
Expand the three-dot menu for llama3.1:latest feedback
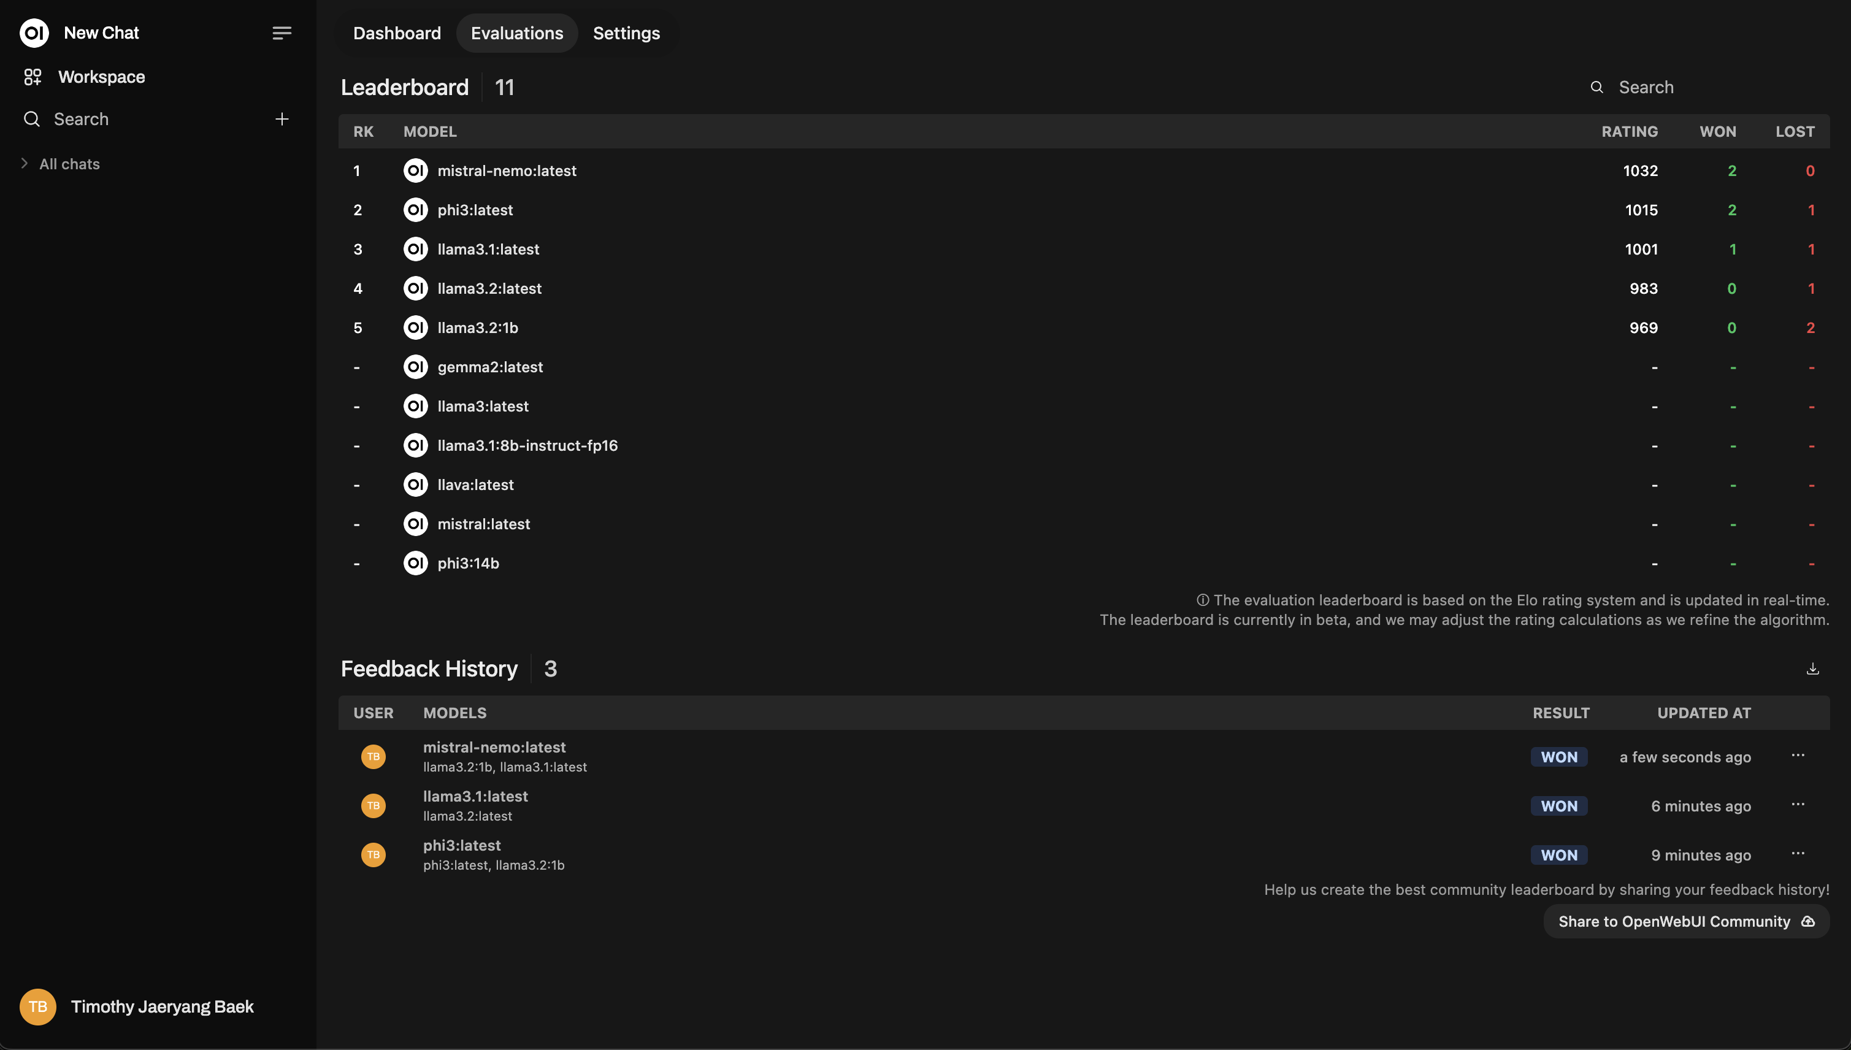1798,805
